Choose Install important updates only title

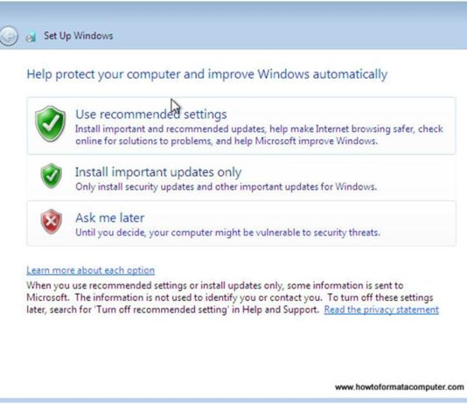(158, 172)
